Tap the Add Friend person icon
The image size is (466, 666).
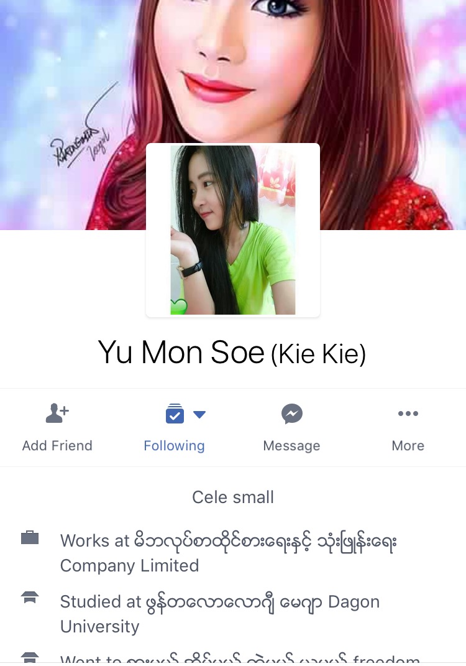[57, 413]
